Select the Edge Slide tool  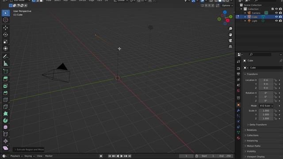pos(6,134)
